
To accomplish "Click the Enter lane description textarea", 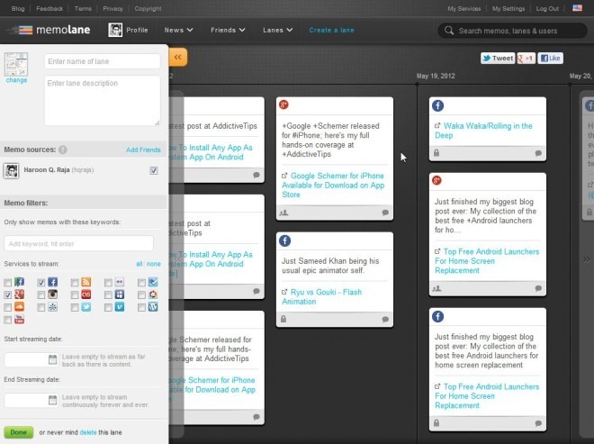I will point(103,101).
